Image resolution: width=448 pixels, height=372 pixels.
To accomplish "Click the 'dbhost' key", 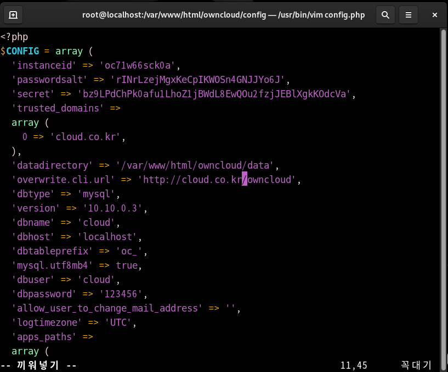I will point(33,237).
